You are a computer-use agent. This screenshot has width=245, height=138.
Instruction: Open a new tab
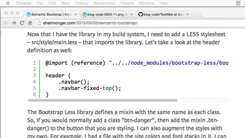tap(197, 15)
